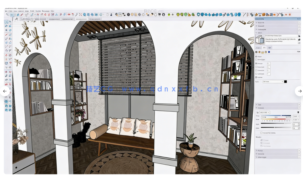Click the Orbit tool in the left toolbar
303x178 pixels.
[6, 101]
